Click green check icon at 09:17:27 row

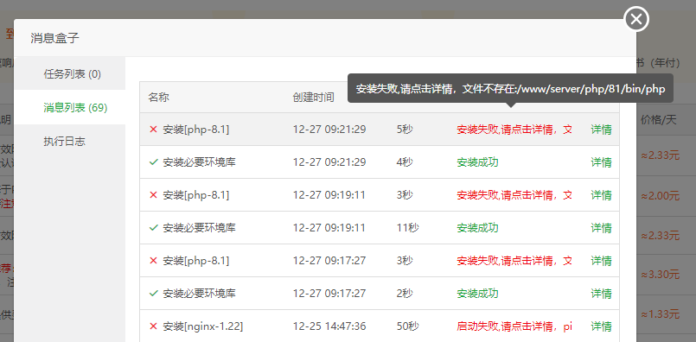154,294
